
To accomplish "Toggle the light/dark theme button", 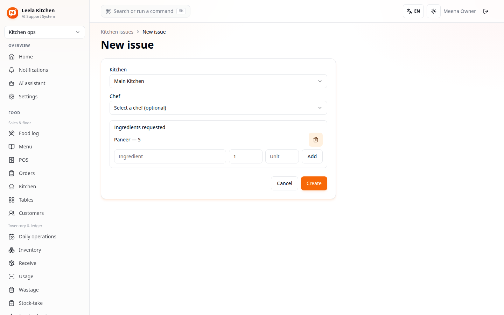I will 434,11.
